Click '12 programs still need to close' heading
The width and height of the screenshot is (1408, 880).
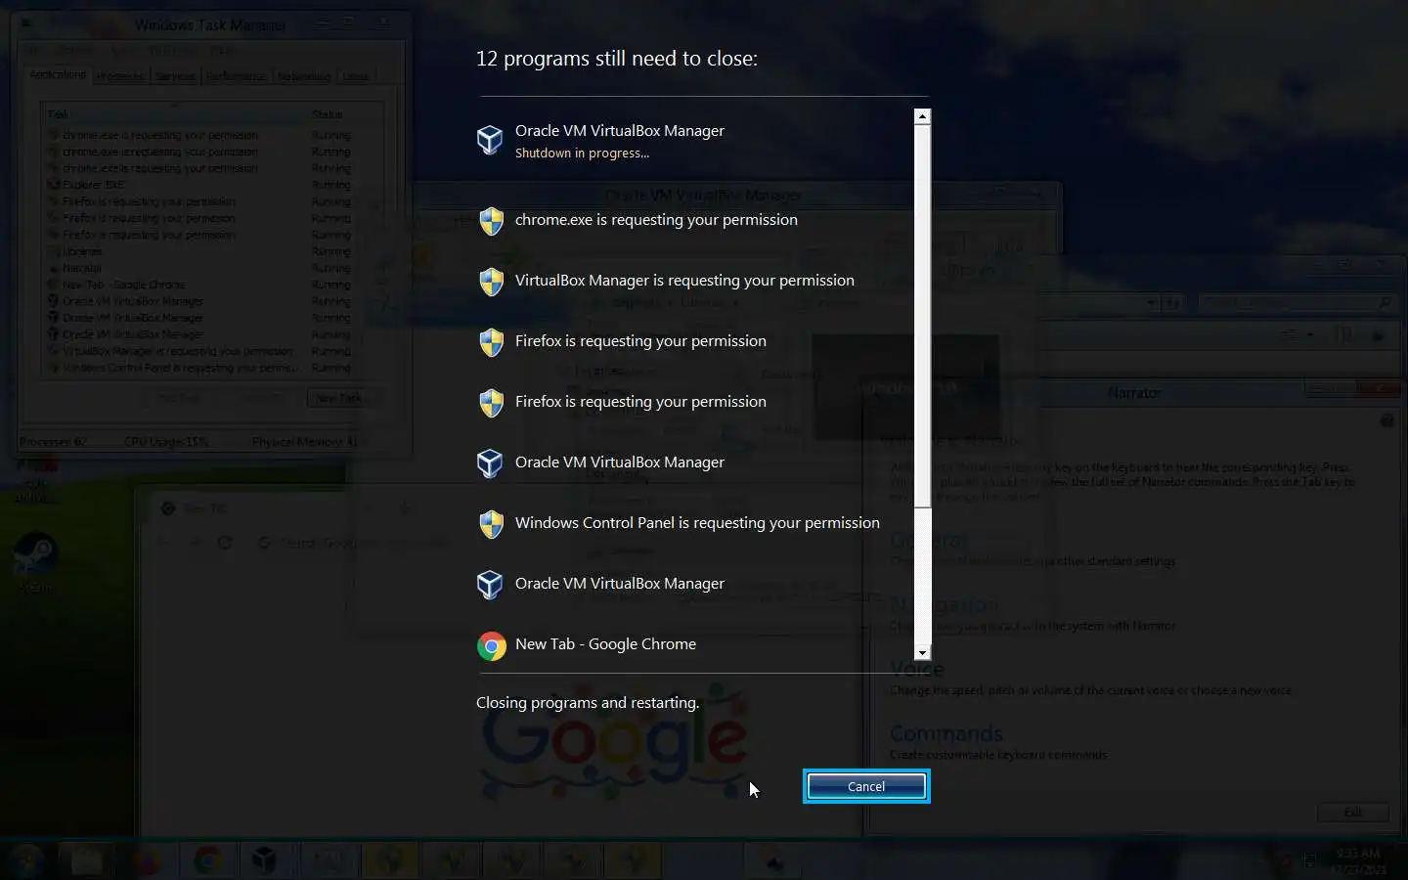click(x=616, y=59)
